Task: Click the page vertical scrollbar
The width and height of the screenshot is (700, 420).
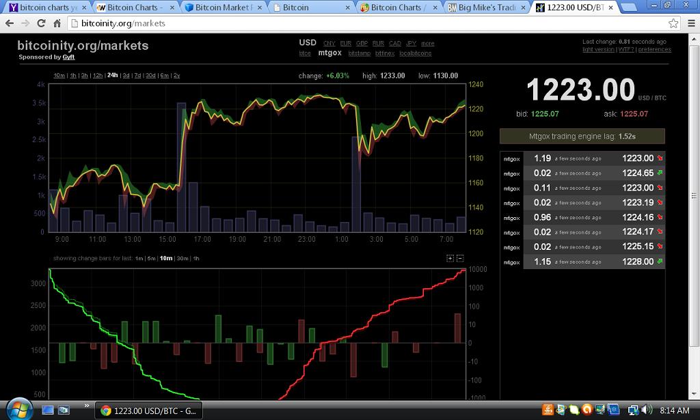Action: pyautogui.click(x=693, y=195)
